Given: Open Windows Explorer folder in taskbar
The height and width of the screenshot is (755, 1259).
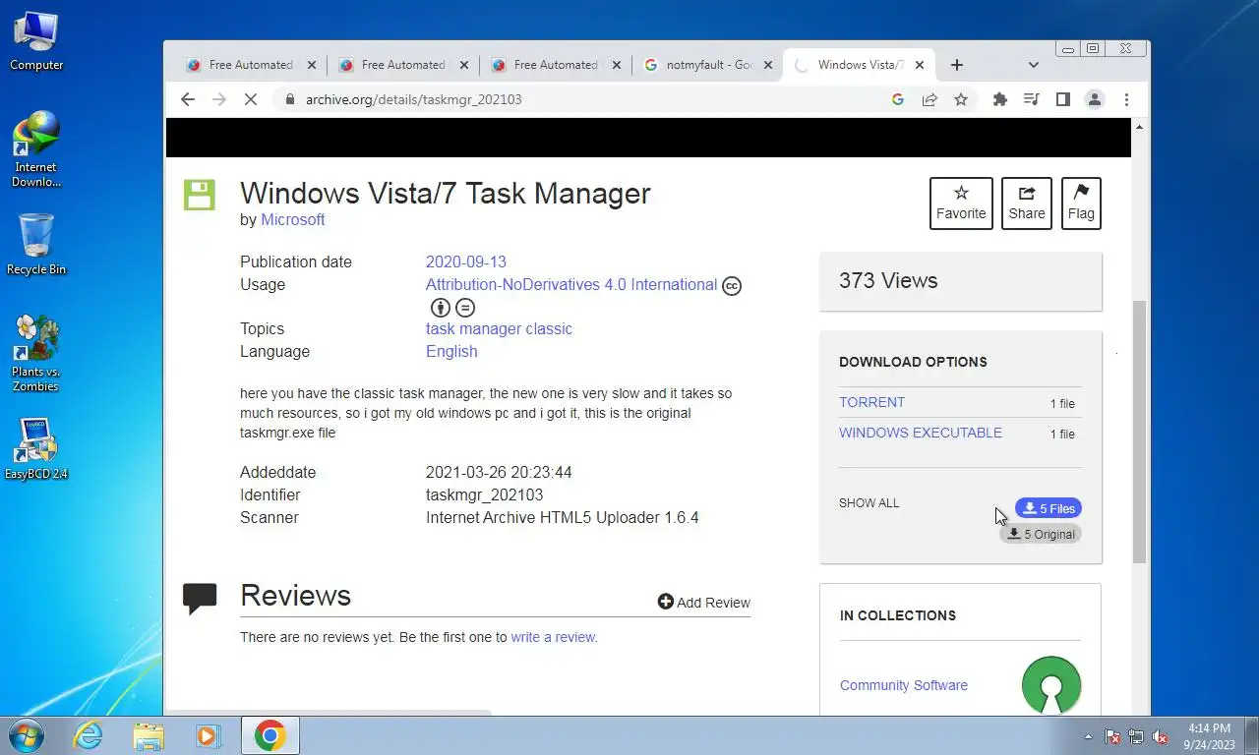Looking at the screenshot, I should click(x=149, y=735).
